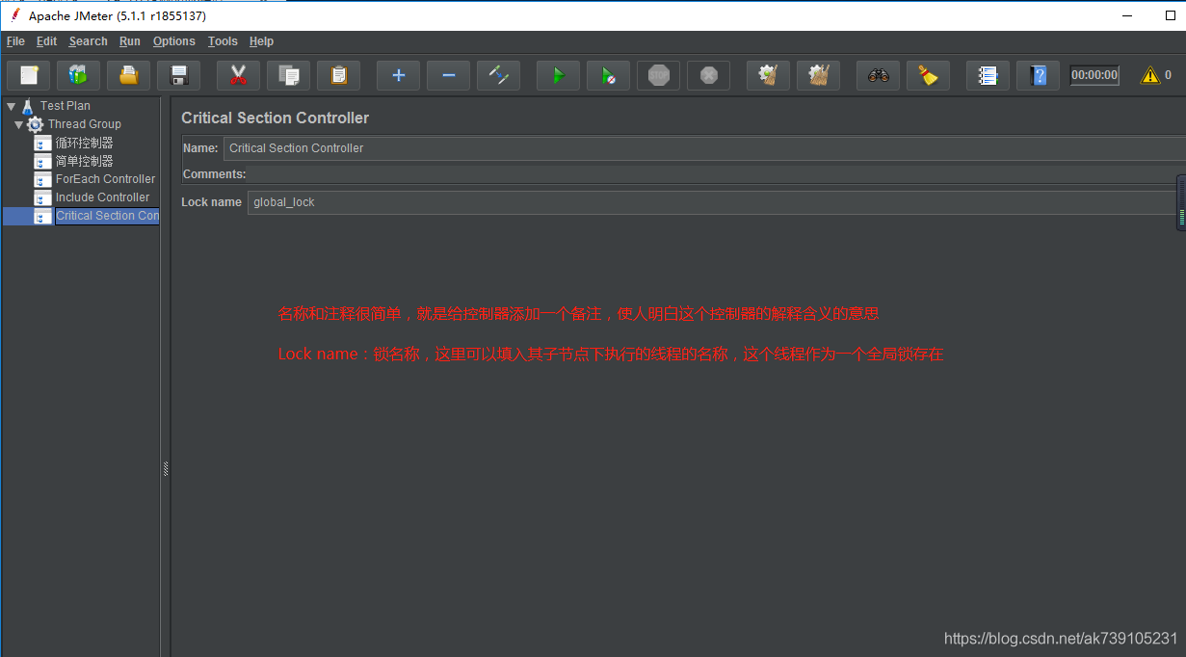Click the Copy toolbar icon

[289, 75]
